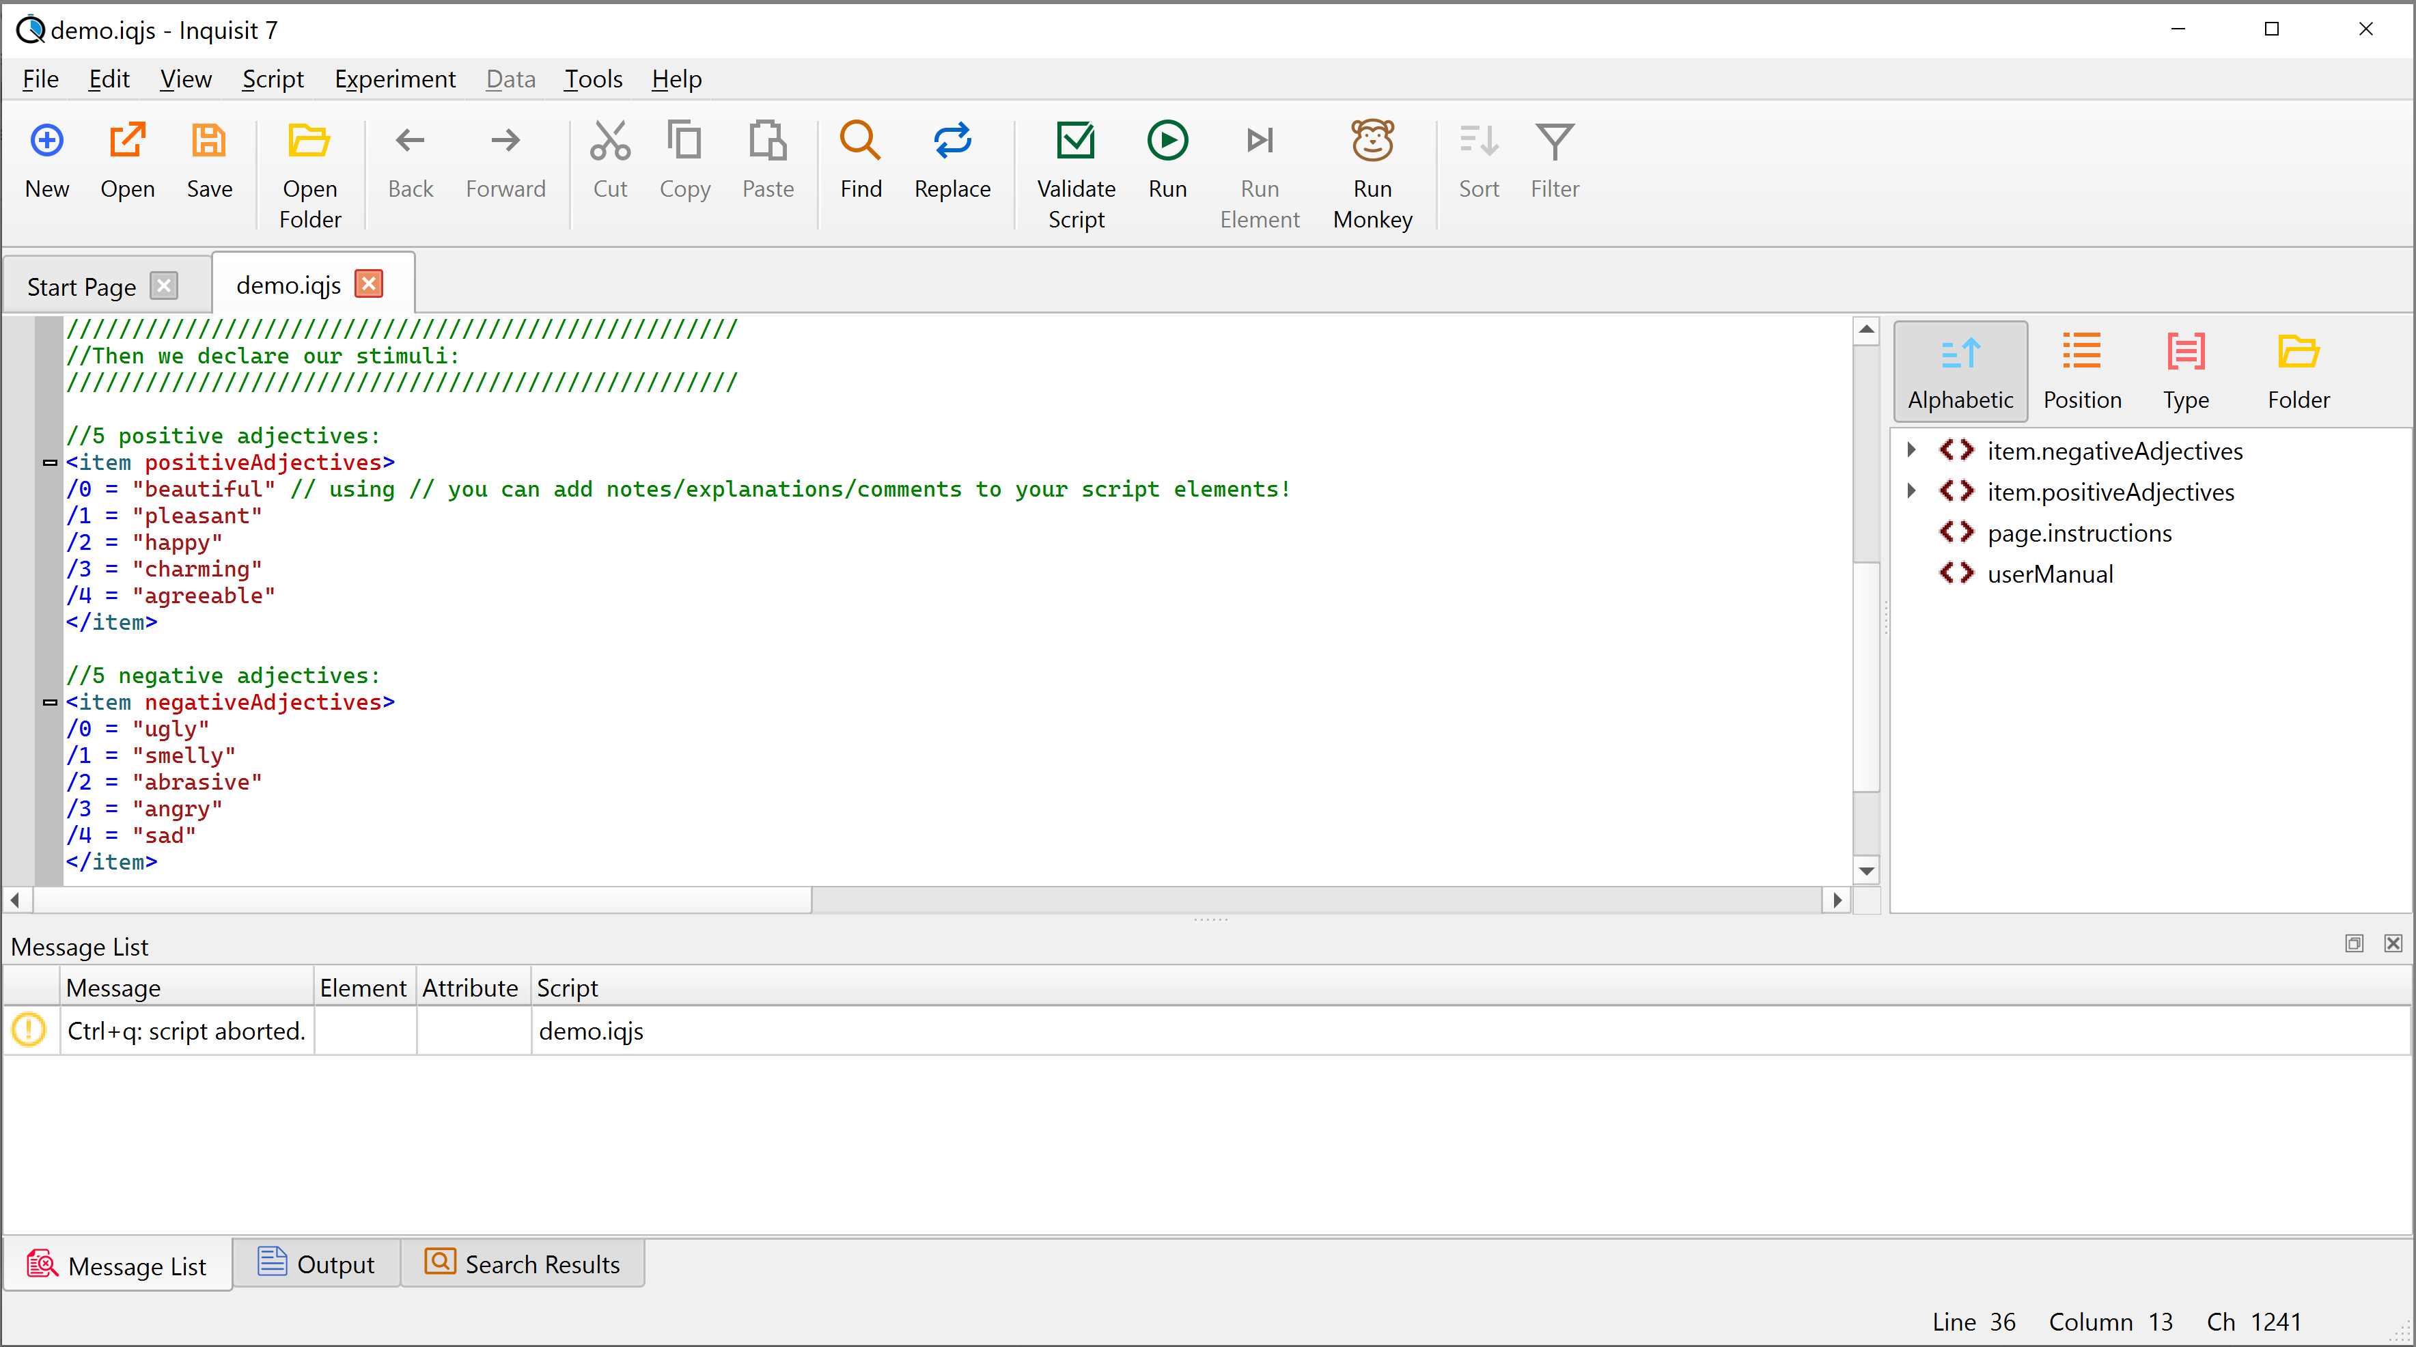This screenshot has width=2416, height=1347.
Task: Select the Message List bottom tab
Action: [117, 1266]
